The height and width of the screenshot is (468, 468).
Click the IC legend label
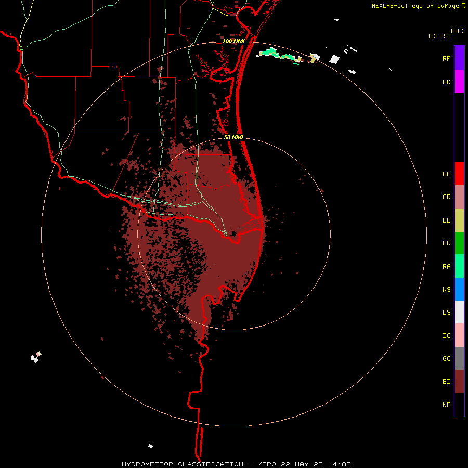tap(446, 336)
